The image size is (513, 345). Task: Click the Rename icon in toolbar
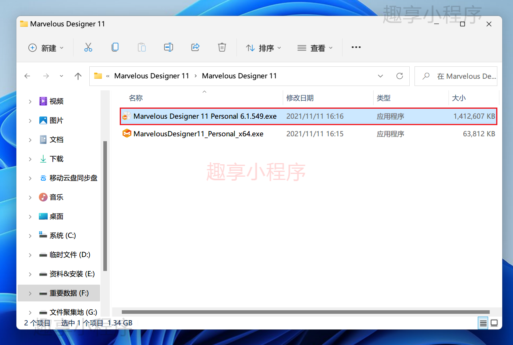169,48
